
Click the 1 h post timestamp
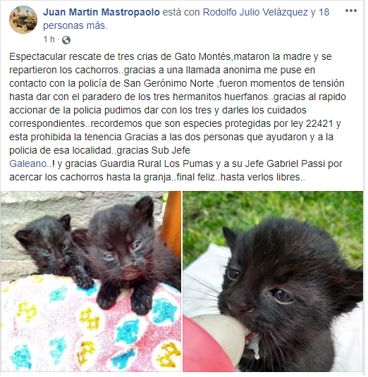[x=49, y=39]
